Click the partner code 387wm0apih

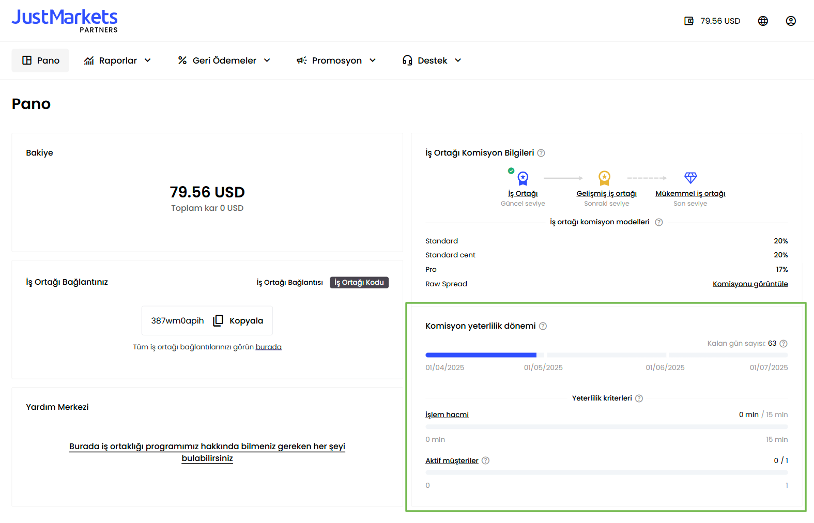point(177,320)
